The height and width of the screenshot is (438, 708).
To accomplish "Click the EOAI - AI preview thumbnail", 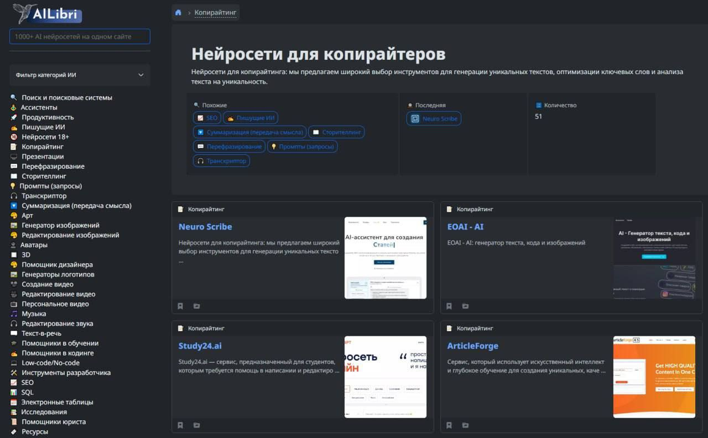I will tap(654, 258).
